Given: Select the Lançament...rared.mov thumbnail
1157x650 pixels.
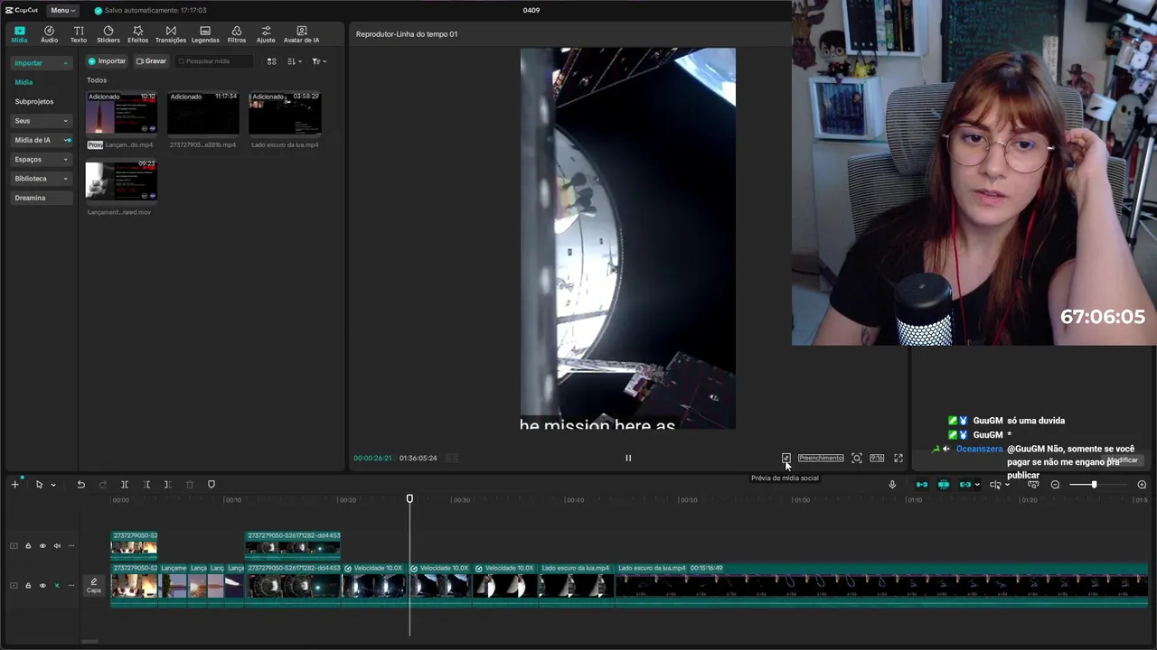Looking at the screenshot, I should click(x=121, y=181).
